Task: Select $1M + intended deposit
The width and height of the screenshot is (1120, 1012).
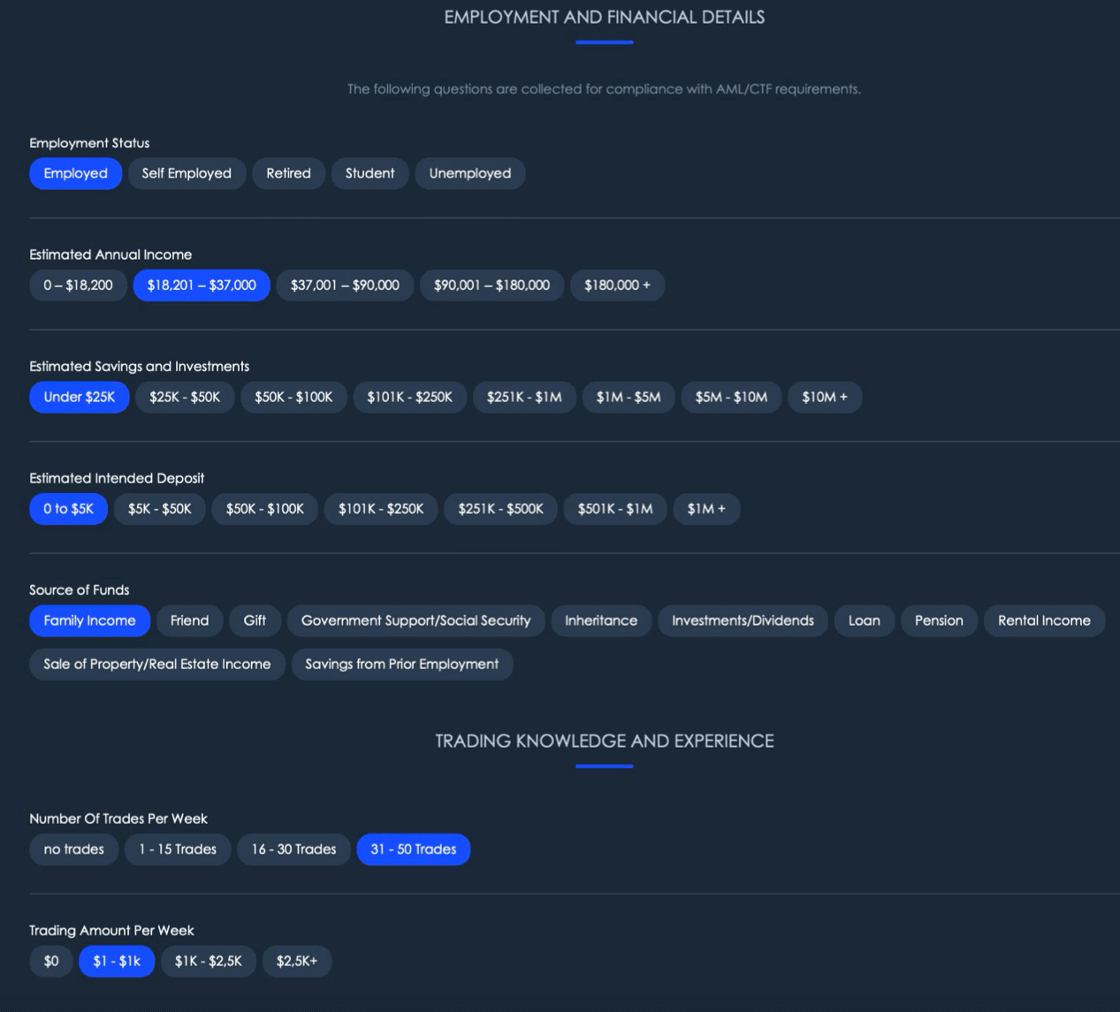Action: (x=706, y=509)
